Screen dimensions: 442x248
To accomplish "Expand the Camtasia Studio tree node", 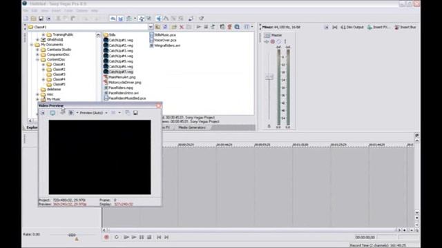I will pyautogui.click(x=37, y=50).
